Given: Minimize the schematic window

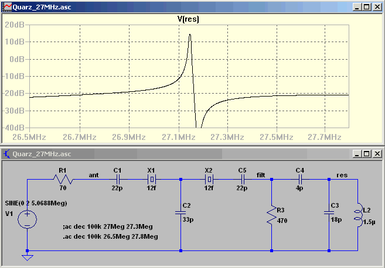Looking at the screenshot, I should [x=357, y=154].
